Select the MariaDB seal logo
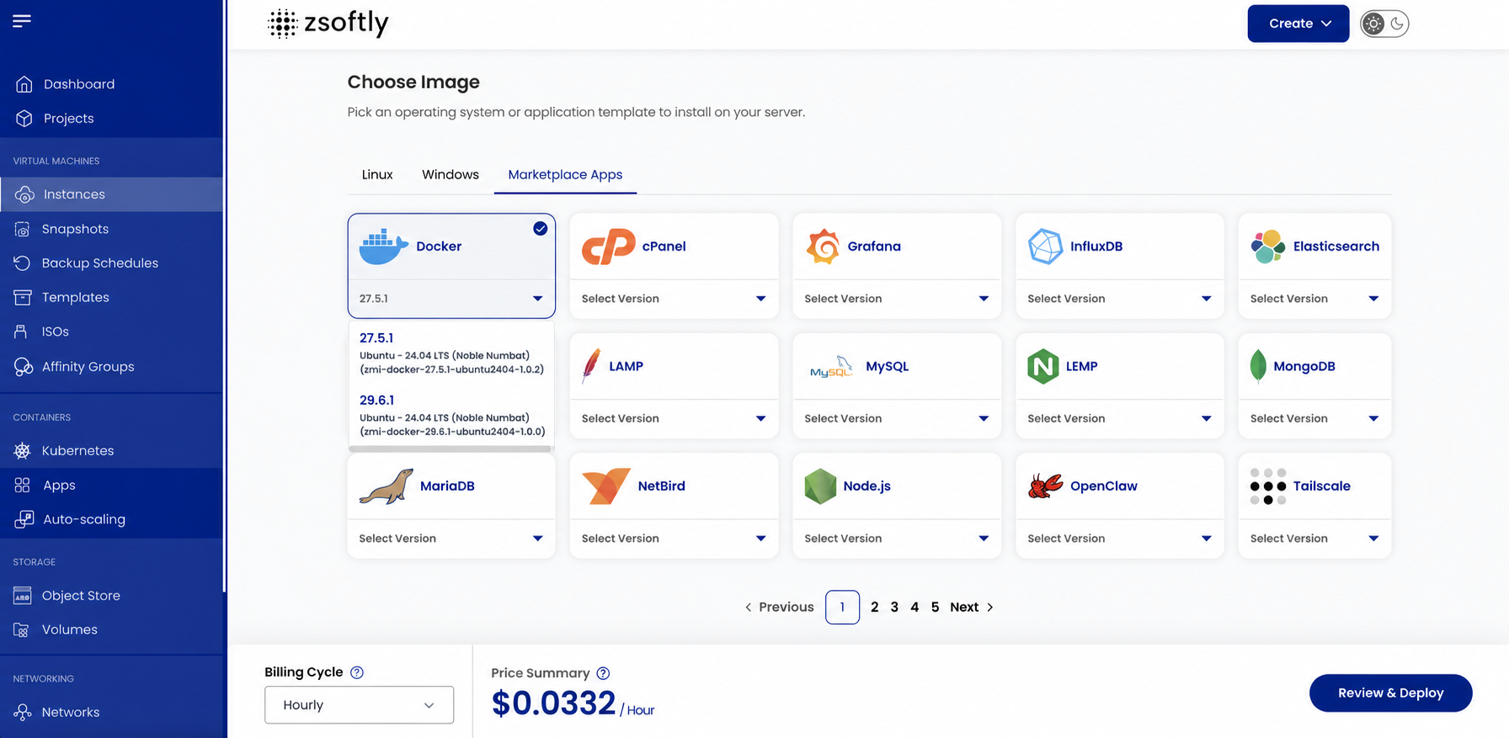The width and height of the screenshot is (1509, 738). [387, 486]
